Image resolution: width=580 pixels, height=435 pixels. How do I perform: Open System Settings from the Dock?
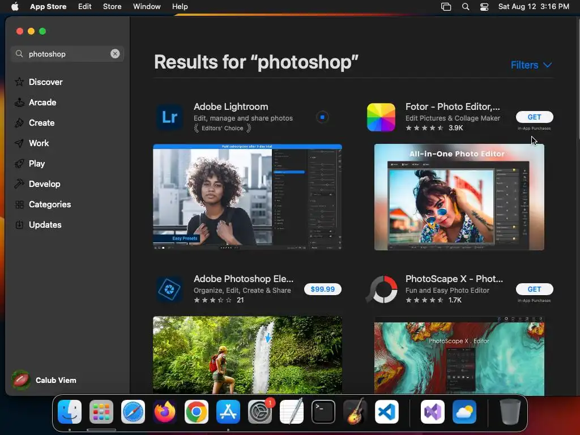(x=260, y=412)
